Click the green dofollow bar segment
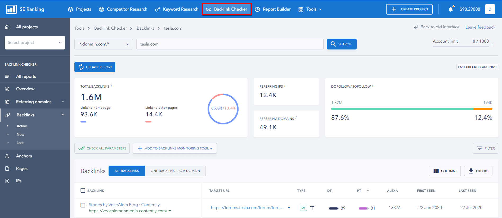Image resolution: width=502 pixels, height=218 pixels. [x=402, y=109]
